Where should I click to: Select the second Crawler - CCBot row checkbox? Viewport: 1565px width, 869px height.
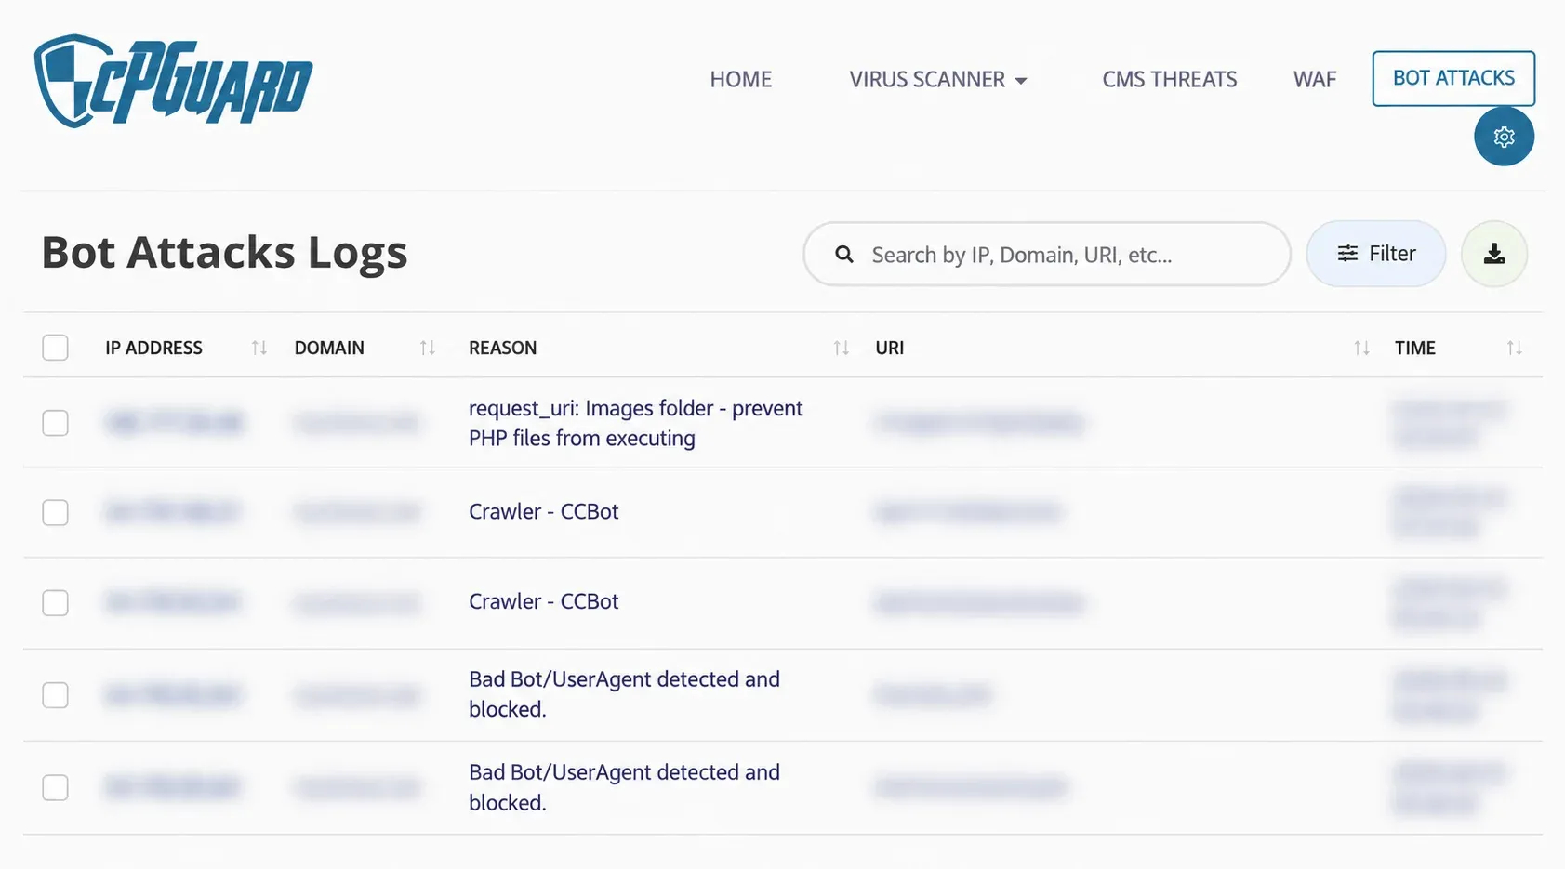pos(56,602)
